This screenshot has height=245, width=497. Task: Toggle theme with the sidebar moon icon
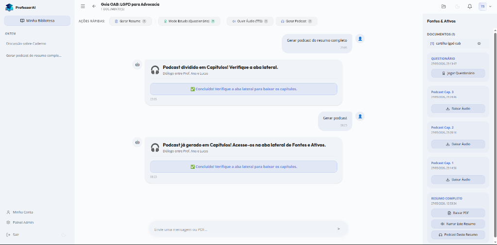click(x=64, y=234)
